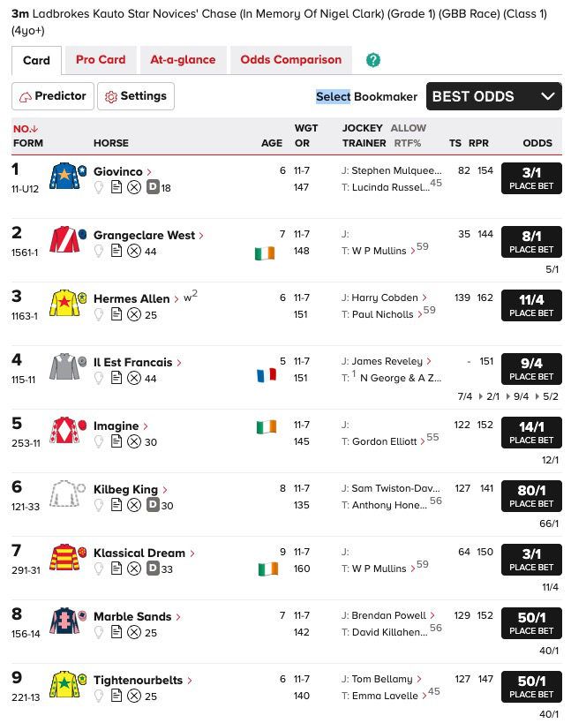Expand Grangeclare West details via chevron
The width and height of the screenshot is (571, 723).
[x=202, y=236]
